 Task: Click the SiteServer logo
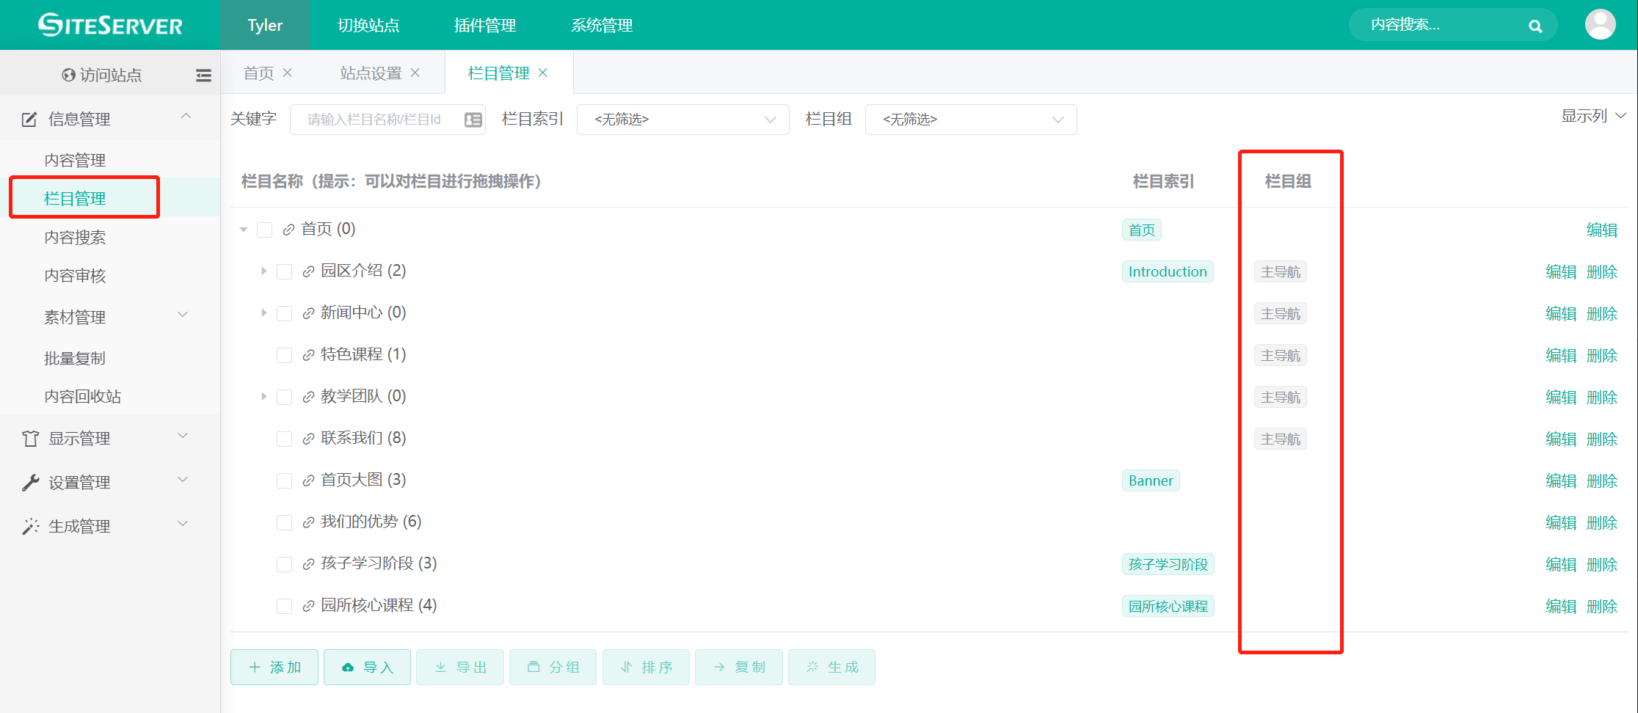[x=110, y=25]
